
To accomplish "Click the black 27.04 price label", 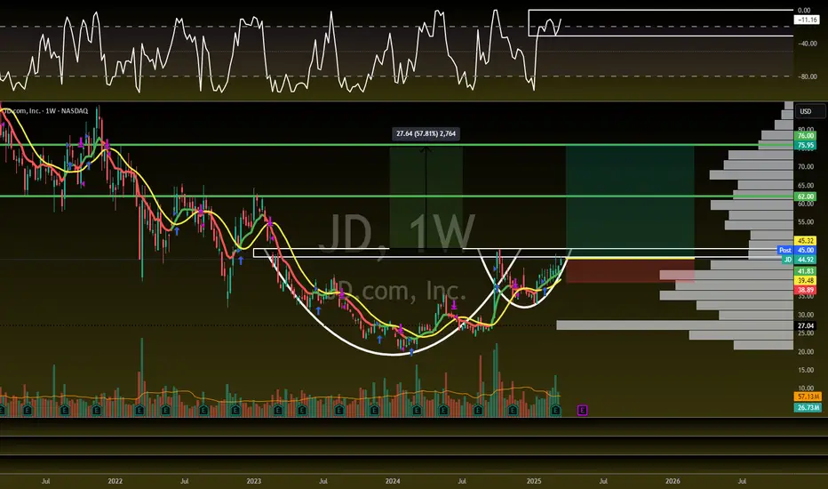I will (x=805, y=325).
